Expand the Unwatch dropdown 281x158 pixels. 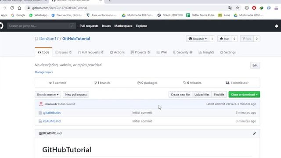click(x=198, y=39)
